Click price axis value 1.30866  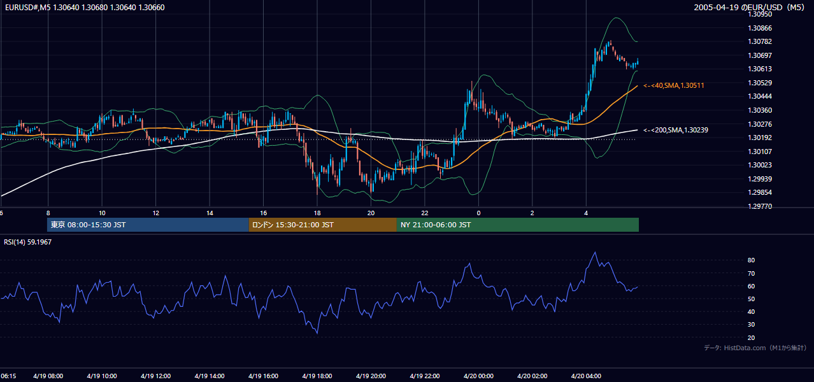tap(760, 28)
